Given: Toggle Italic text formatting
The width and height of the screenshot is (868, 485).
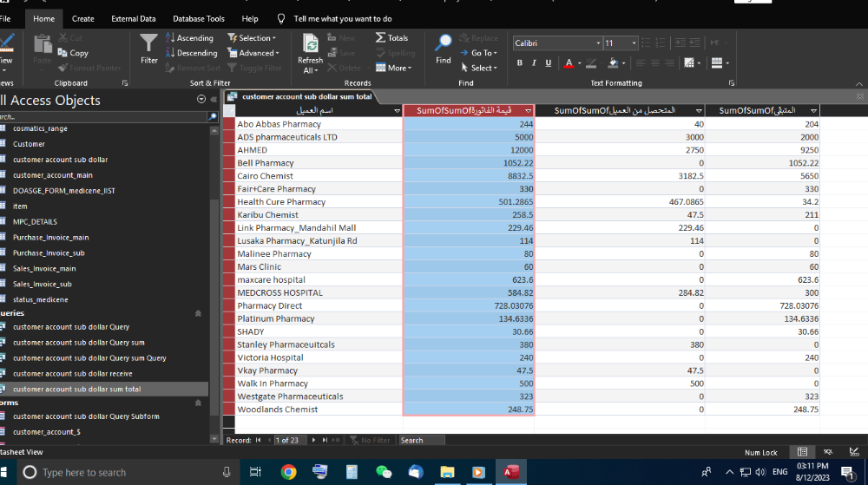Looking at the screenshot, I should tap(534, 62).
